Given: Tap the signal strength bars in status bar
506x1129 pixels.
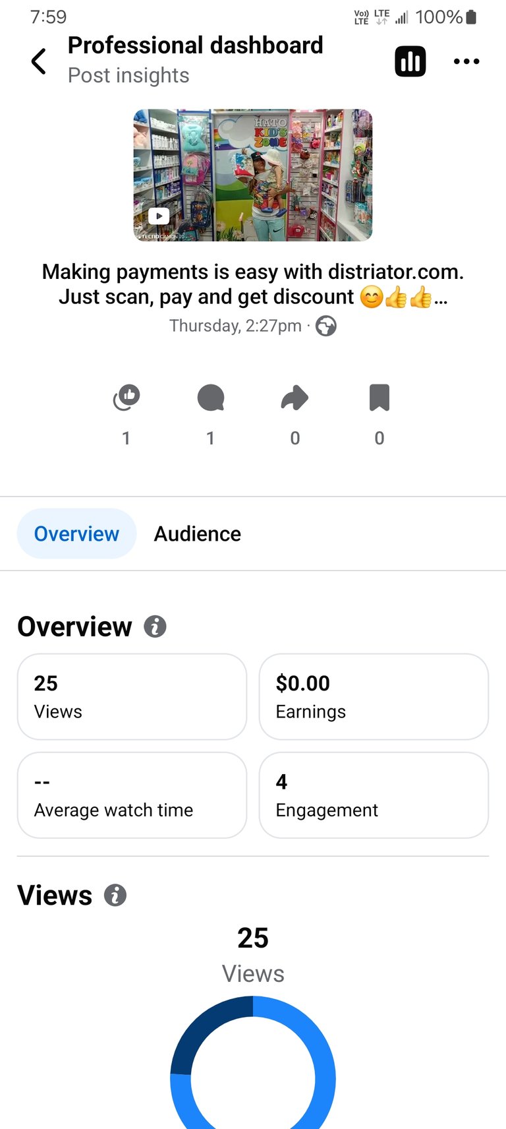Looking at the screenshot, I should click(401, 17).
